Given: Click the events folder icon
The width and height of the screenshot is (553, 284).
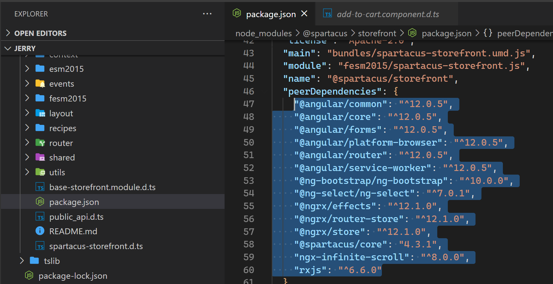Looking at the screenshot, I should coord(40,84).
